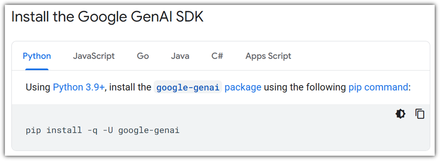This screenshot has width=440, height=161.
Task: Open the Python 3.9+ link
Action: (79, 87)
